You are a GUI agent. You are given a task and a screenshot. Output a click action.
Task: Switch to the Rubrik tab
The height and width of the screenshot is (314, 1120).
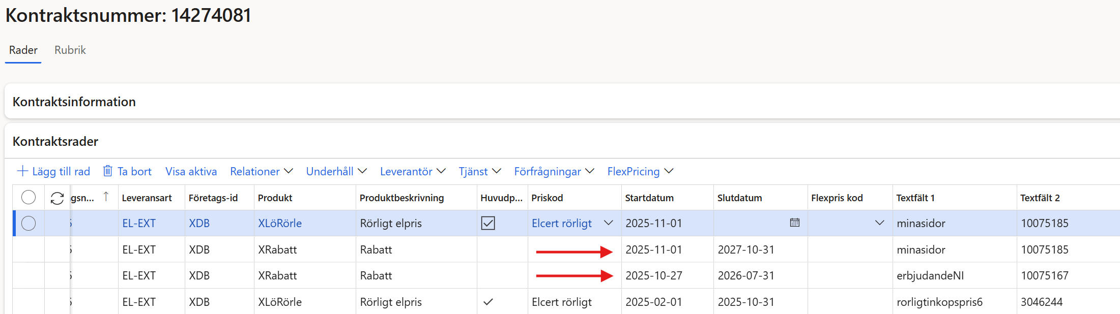click(x=70, y=50)
